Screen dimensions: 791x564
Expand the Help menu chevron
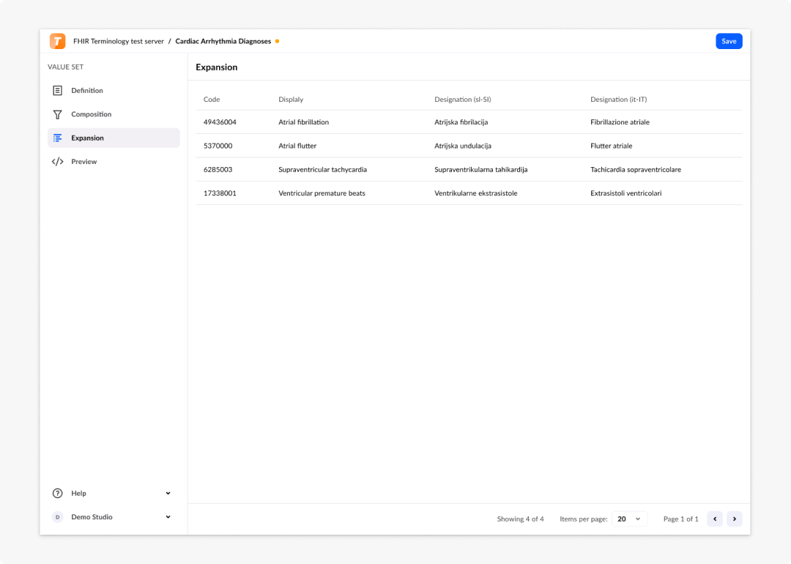pyautogui.click(x=168, y=494)
